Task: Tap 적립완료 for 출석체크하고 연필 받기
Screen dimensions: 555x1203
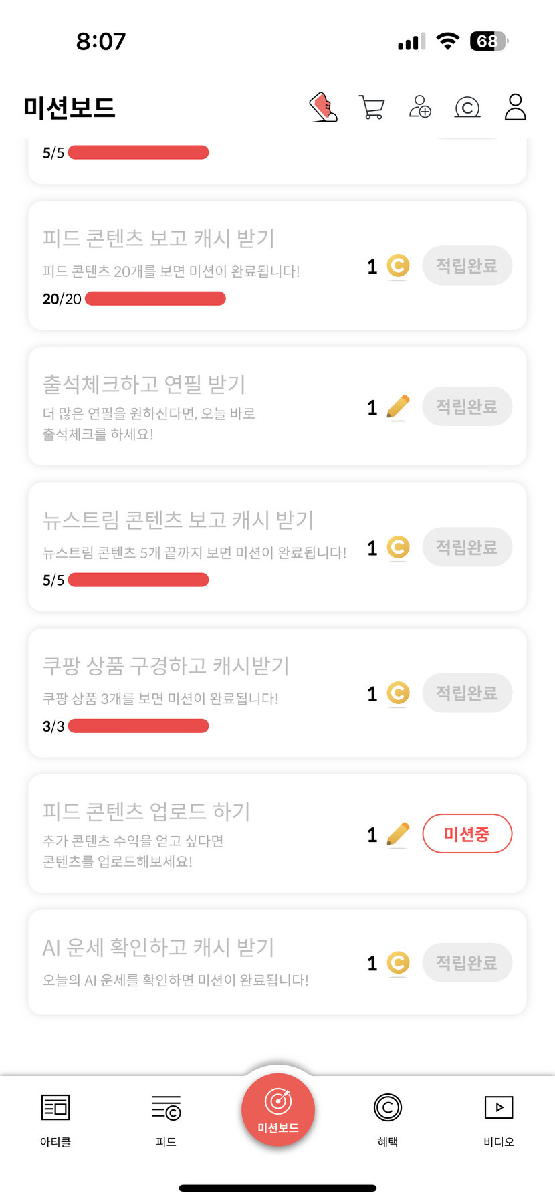Action: point(467,407)
